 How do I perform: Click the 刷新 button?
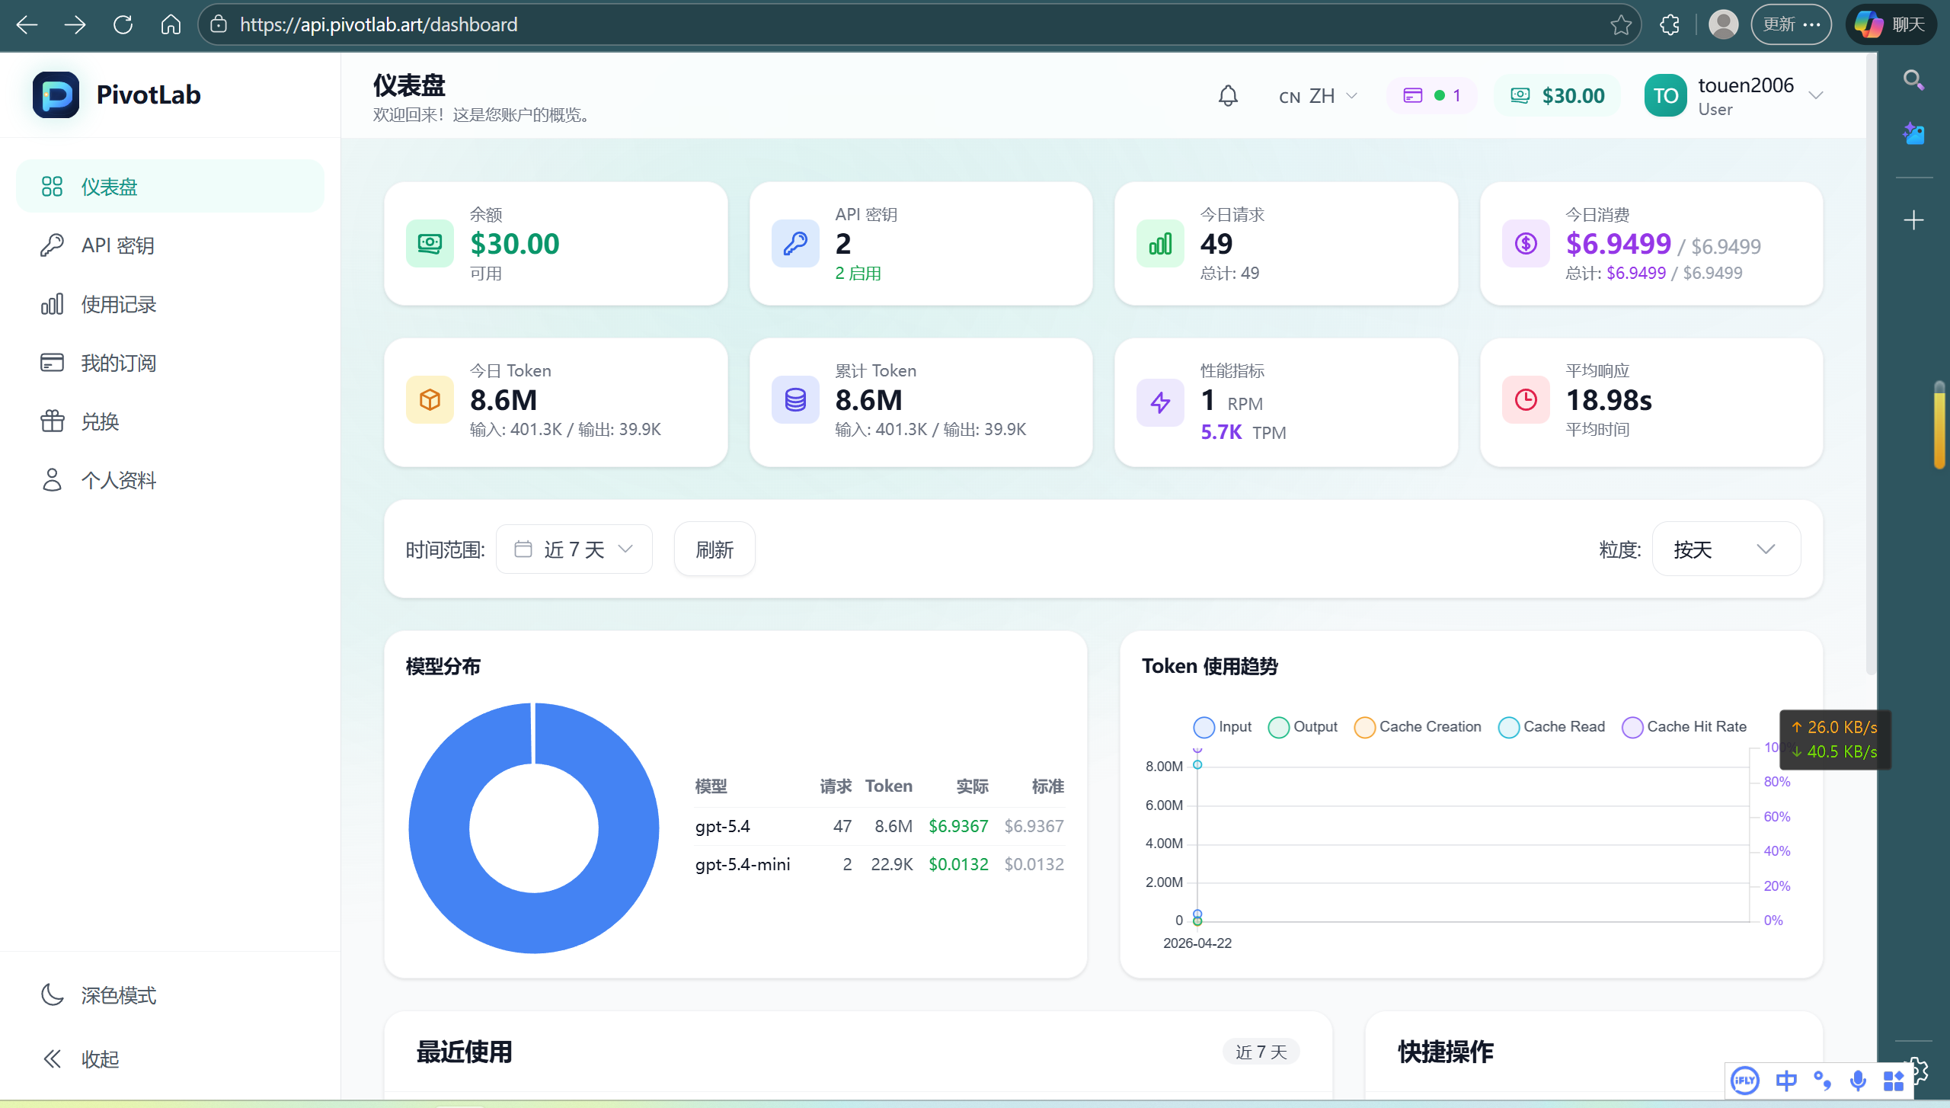pos(714,549)
